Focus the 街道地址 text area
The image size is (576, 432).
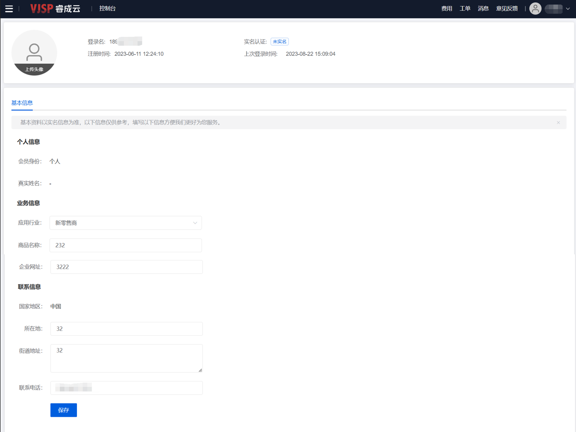point(127,358)
